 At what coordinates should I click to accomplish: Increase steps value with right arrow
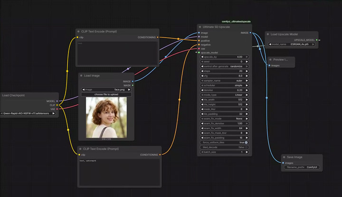(x=247, y=71)
